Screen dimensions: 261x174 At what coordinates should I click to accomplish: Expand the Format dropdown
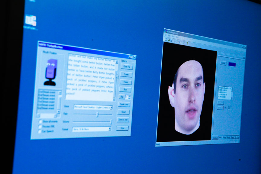pyautogui.click(x=109, y=129)
